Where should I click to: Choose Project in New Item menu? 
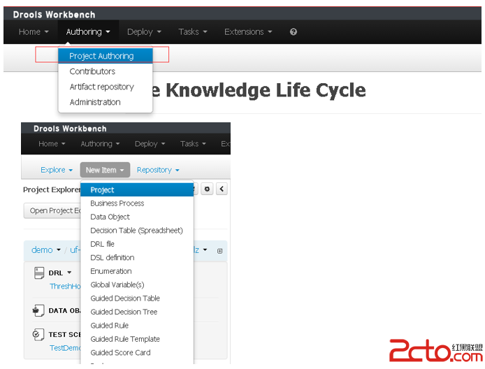[x=137, y=189]
